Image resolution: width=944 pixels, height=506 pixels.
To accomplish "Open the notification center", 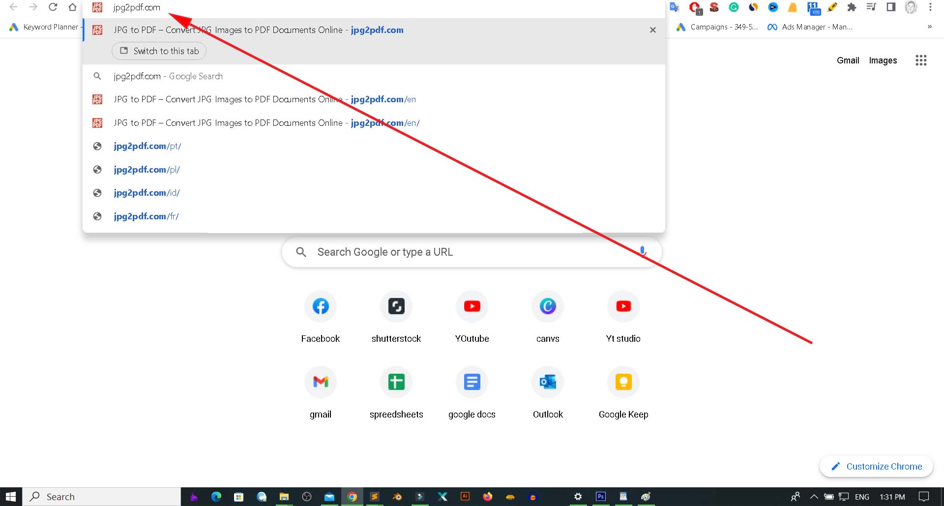I will (x=924, y=497).
